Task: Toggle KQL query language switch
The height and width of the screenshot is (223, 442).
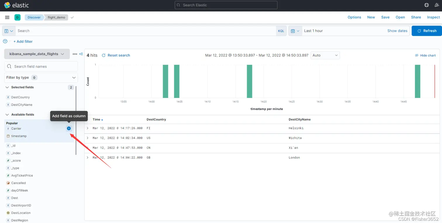Action: pyautogui.click(x=281, y=31)
